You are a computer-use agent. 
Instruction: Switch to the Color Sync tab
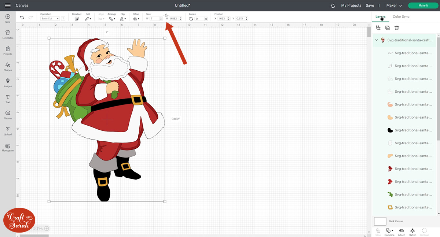pos(401,16)
